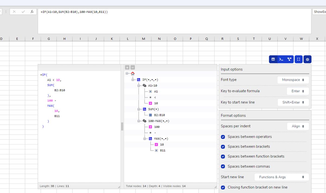Click the Format options section heading
The height and width of the screenshot is (193, 326).
(233, 116)
